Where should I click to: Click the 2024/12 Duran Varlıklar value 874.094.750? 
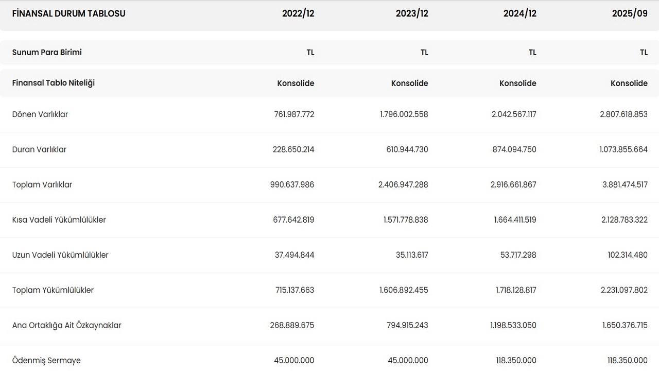pos(515,149)
